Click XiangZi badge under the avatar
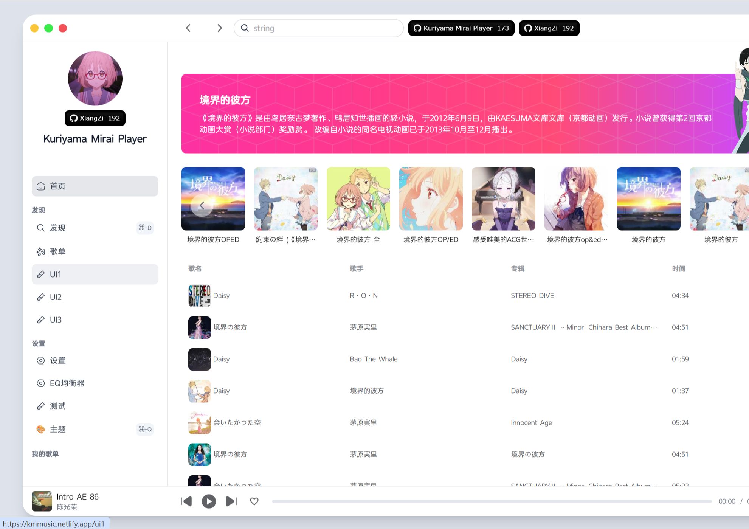The width and height of the screenshot is (749, 529). coord(95,118)
